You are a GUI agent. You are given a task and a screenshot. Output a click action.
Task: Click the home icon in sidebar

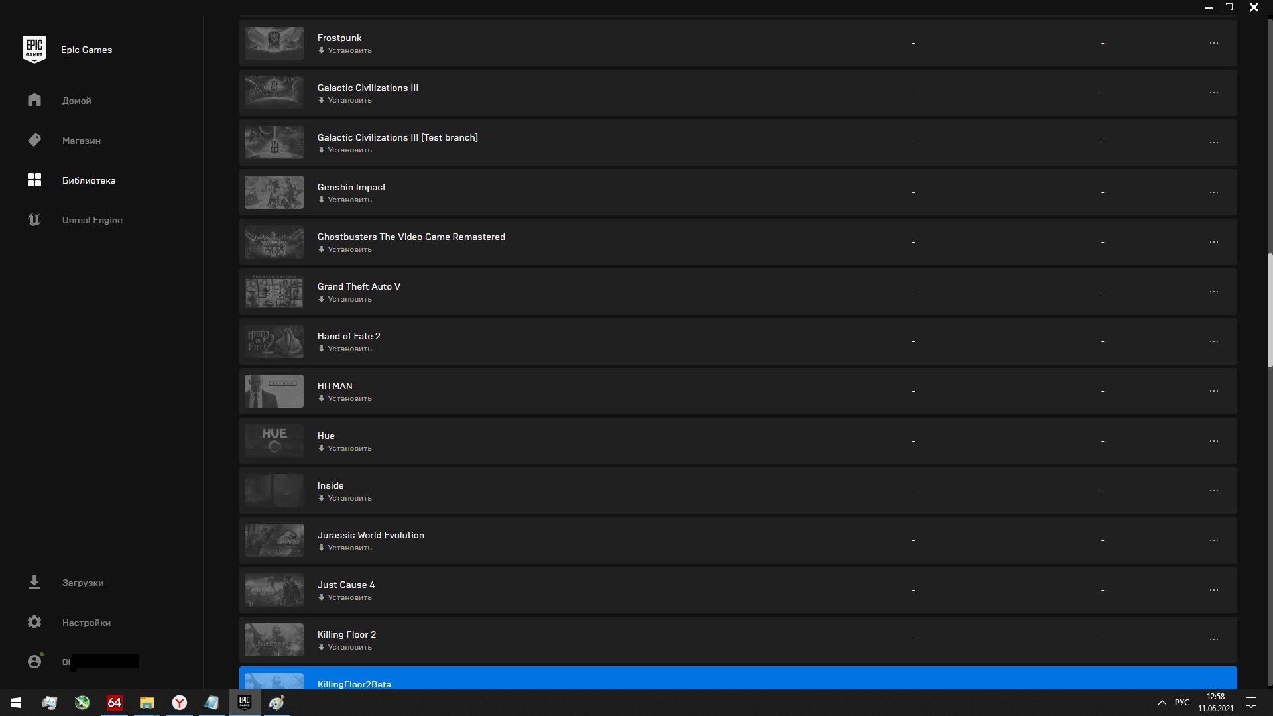tap(34, 100)
